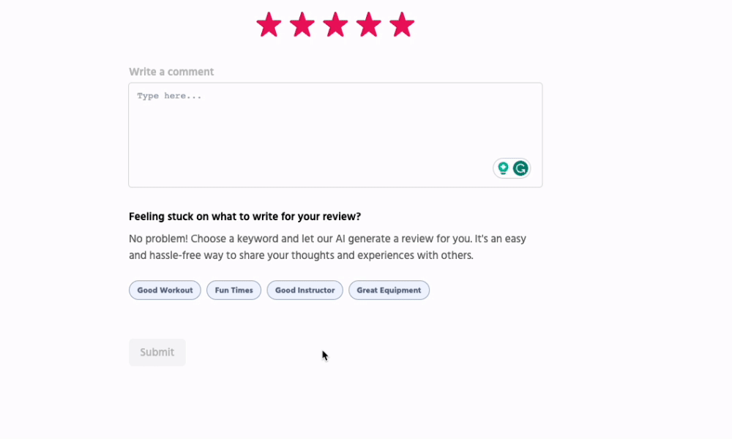This screenshot has height=439, width=732.
Task: Select the "Great Equipment" keyword
Action: [389, 290]
